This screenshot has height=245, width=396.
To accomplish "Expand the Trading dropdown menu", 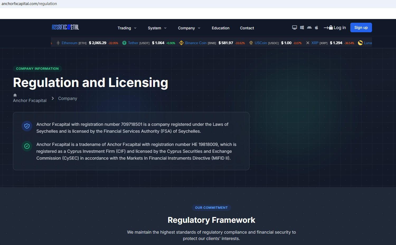I will [x=127, y=28].
